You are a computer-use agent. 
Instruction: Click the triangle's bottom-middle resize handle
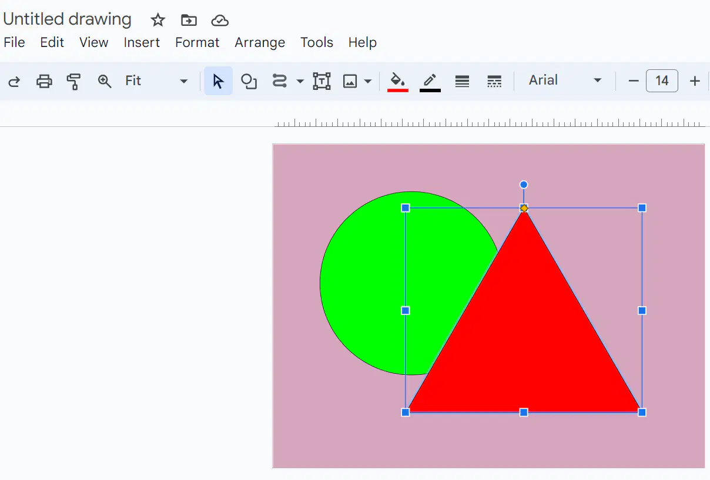point(524,412)
